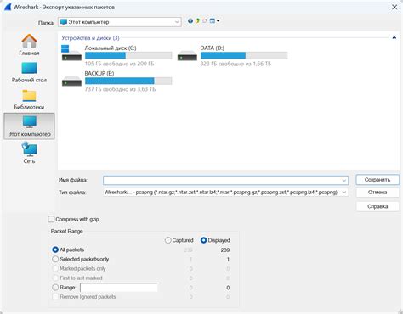Go up one folder level icon

tap(197, 21)
